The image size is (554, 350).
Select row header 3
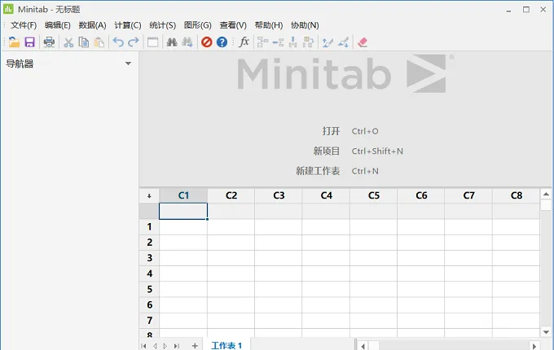click(x=149, y=258)
